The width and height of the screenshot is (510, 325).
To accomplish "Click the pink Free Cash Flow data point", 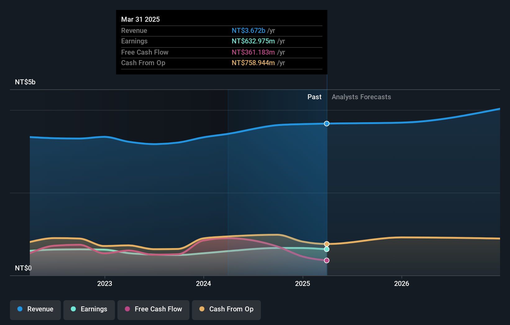I will pyautogui.click(x=327, y=260).
